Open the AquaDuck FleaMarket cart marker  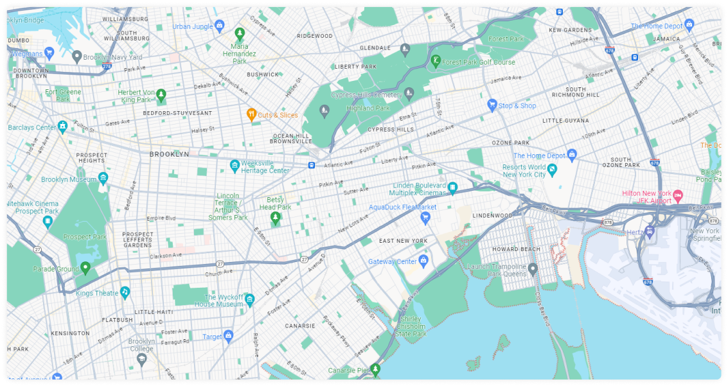point(425,218)
